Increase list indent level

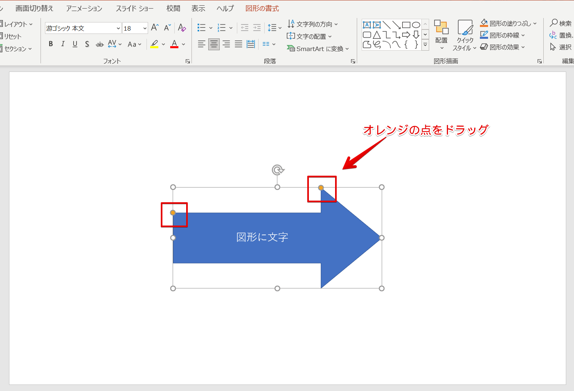click(257, 27)
